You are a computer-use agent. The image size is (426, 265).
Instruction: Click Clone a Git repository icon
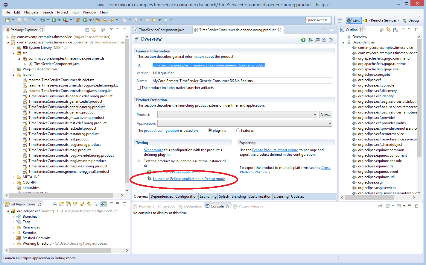pos(68,204)
